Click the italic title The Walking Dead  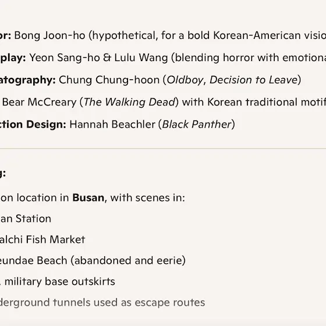130,102
